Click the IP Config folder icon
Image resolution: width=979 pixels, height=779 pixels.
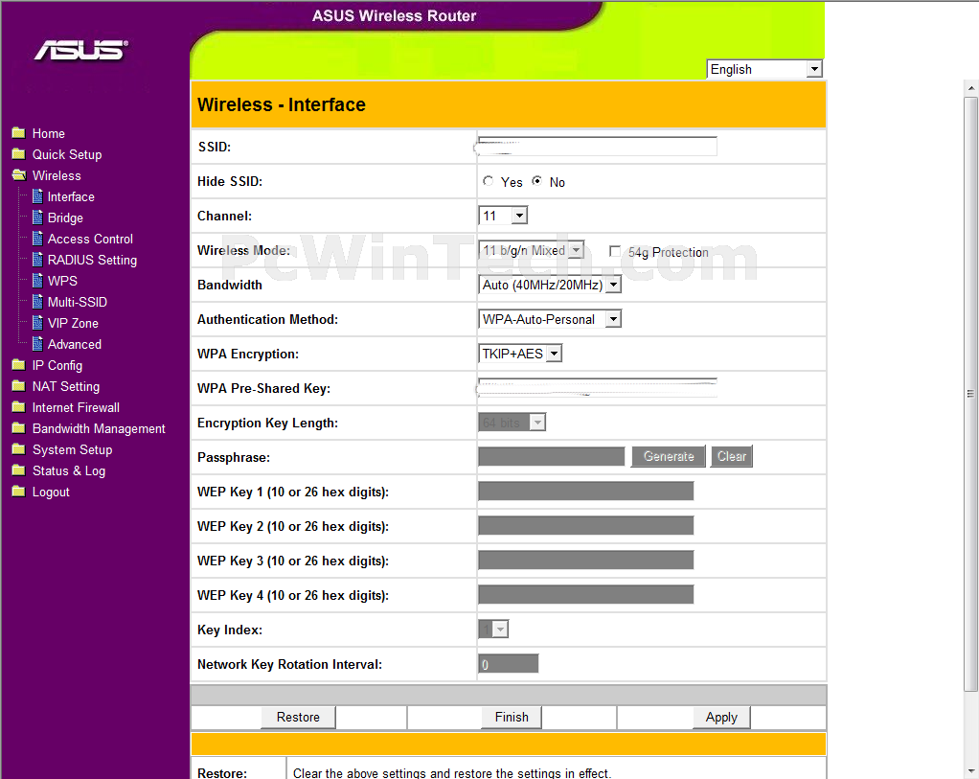[19, 365]
